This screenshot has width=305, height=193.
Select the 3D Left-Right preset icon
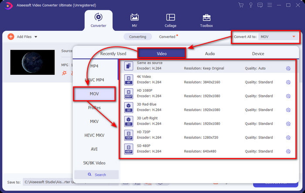pos(129,121)
